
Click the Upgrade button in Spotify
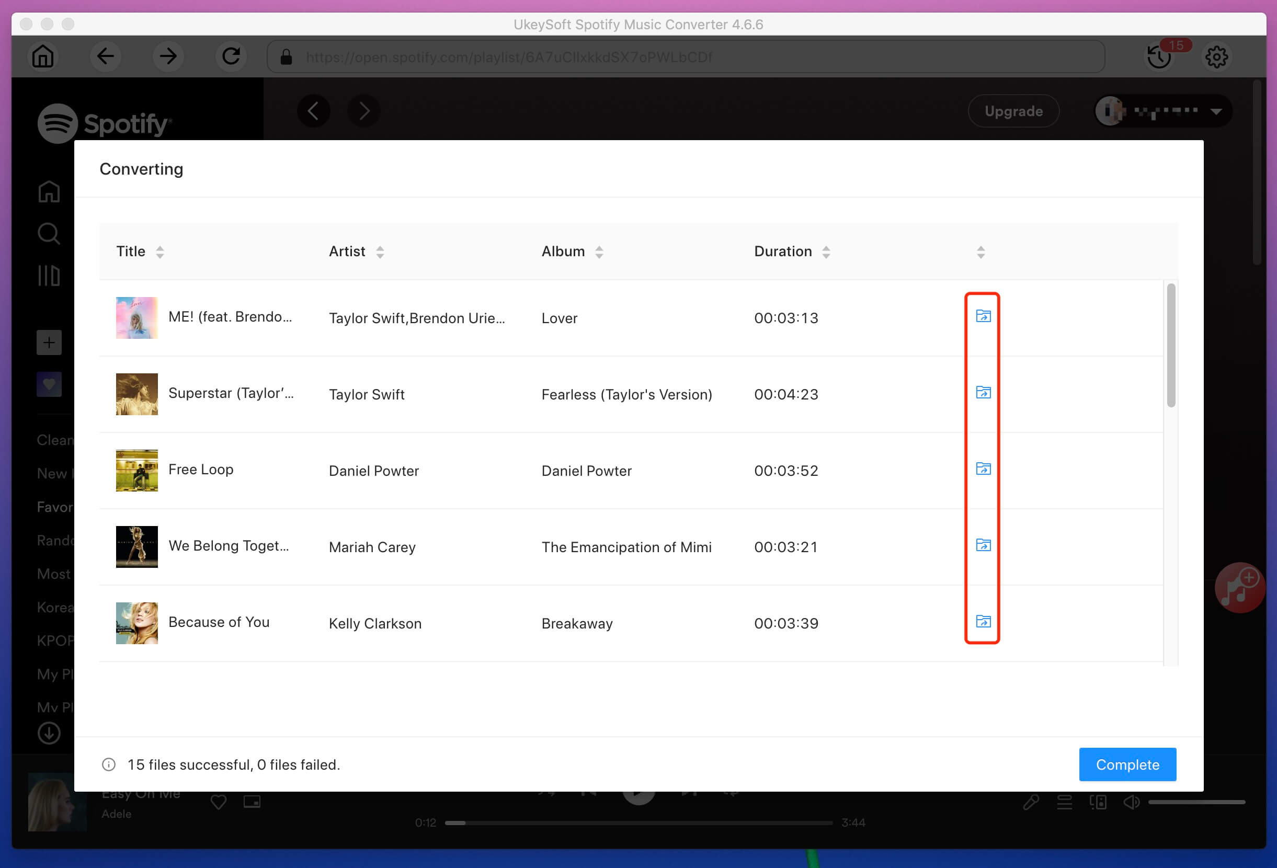(1012, 110)
